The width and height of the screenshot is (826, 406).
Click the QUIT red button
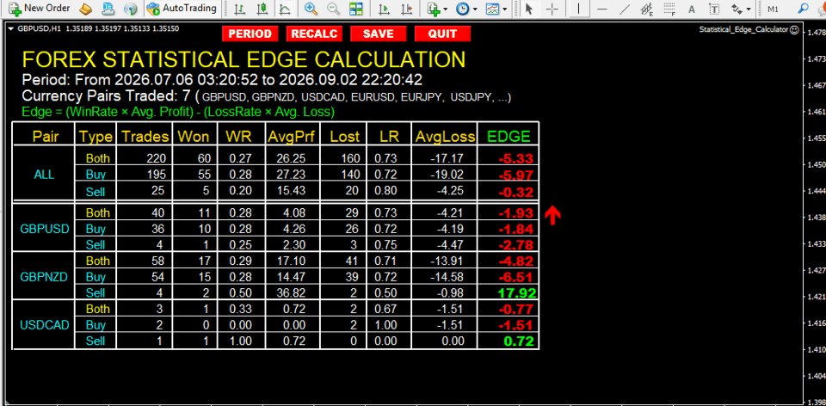coord(442,34)
